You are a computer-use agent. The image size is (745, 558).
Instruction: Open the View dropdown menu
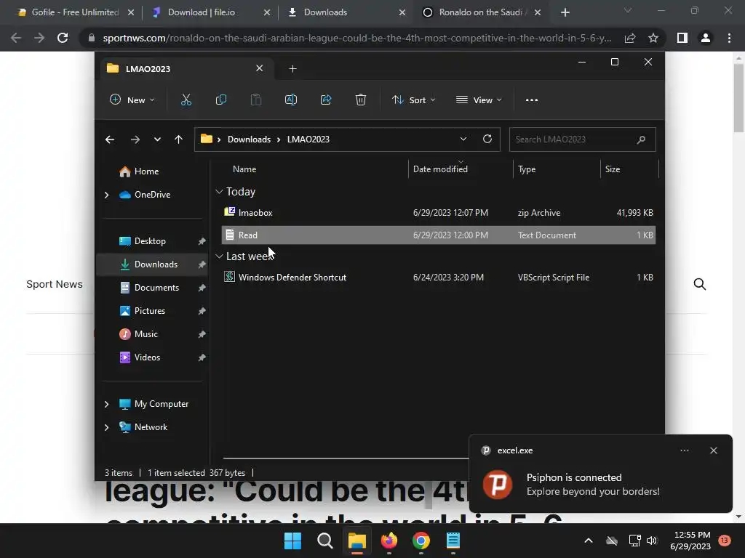479,100
